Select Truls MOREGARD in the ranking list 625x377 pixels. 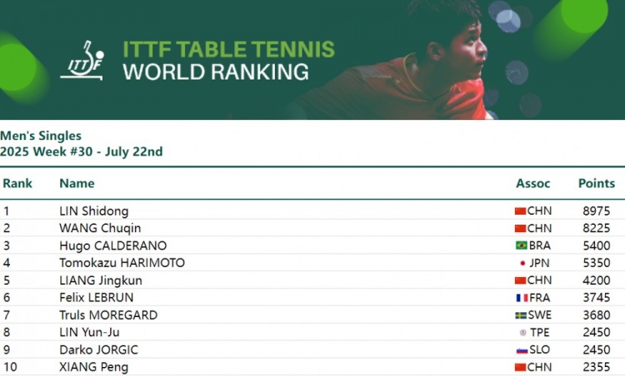coord(108,315)
